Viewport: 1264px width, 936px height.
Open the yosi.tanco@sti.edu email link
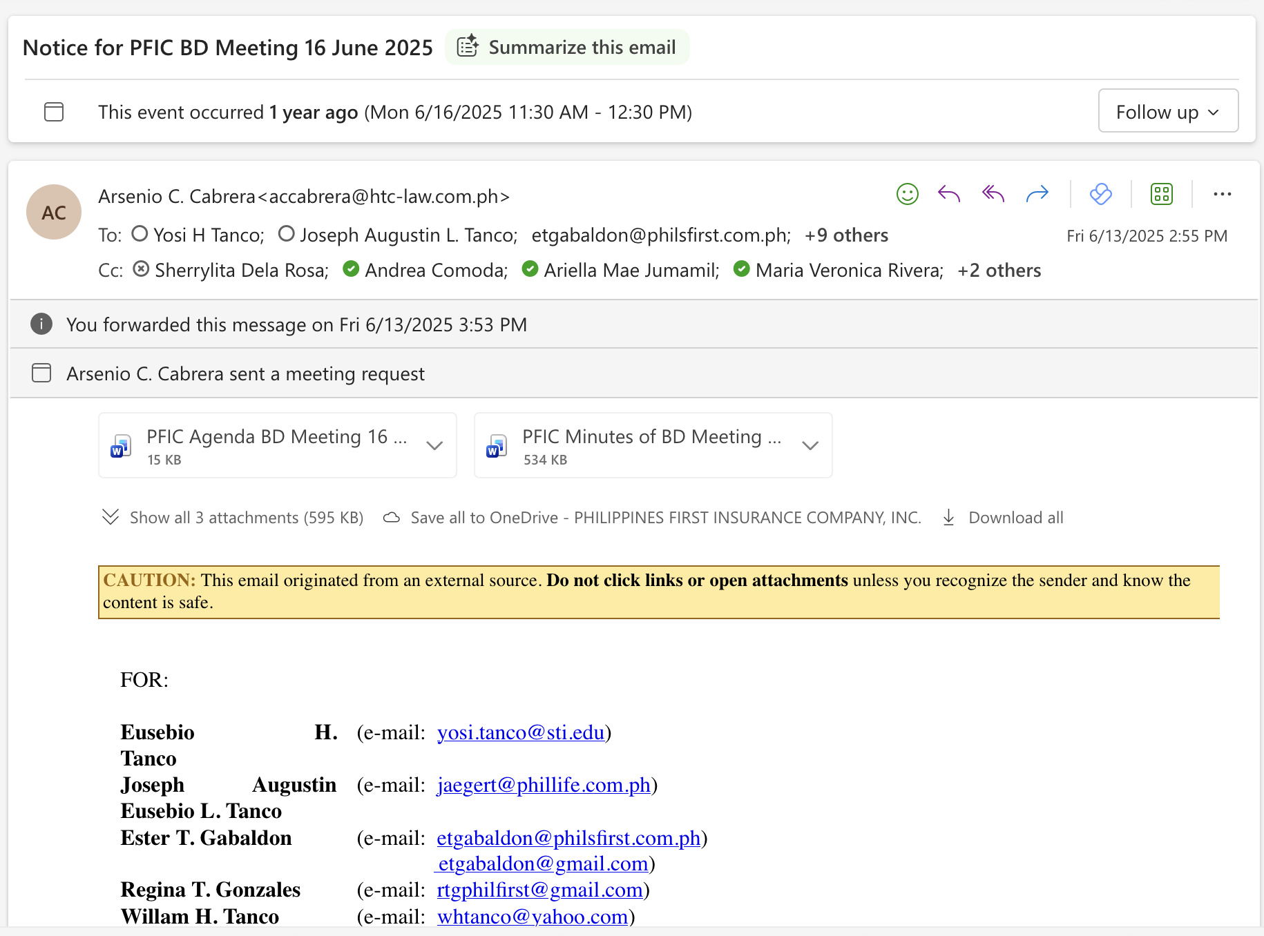tap(521, 732)
